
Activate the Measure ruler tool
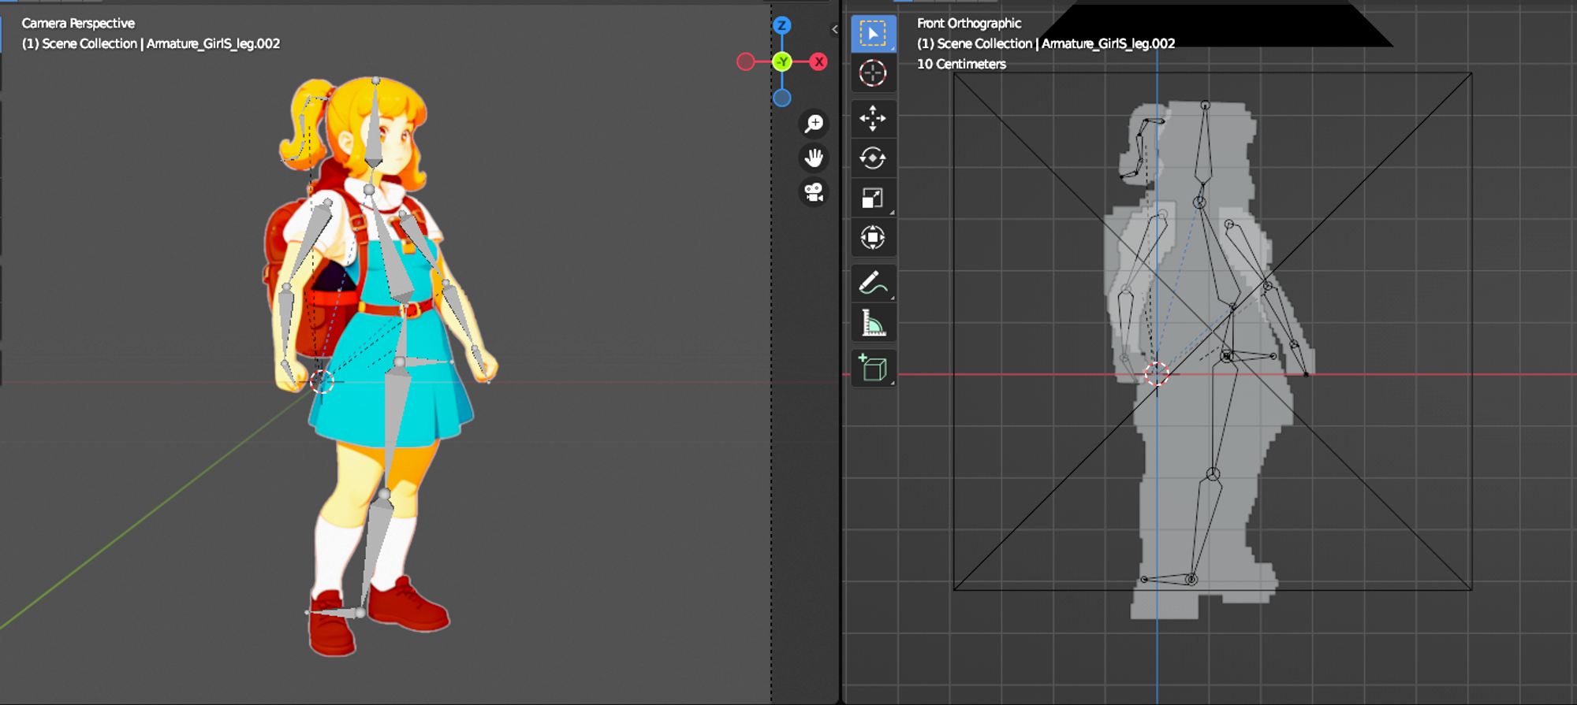coord(873,322)
